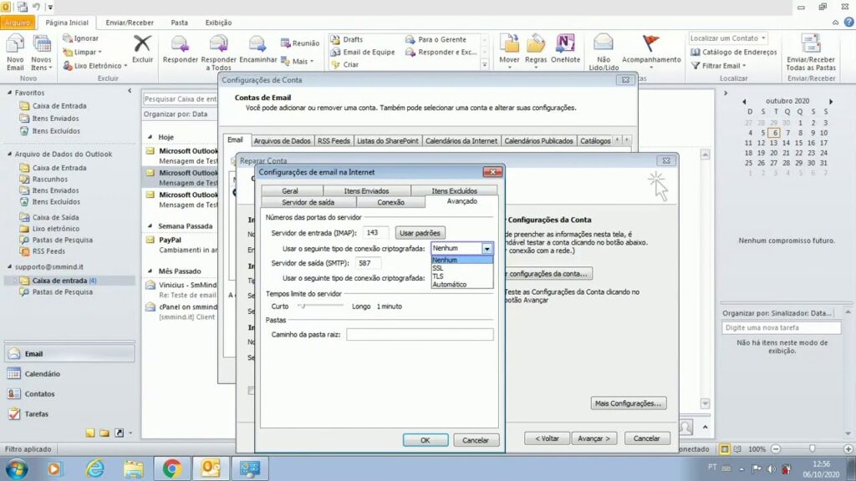
Task: Click the Não Lido/Lido envelope icon
Action: (x=604, y=52)
